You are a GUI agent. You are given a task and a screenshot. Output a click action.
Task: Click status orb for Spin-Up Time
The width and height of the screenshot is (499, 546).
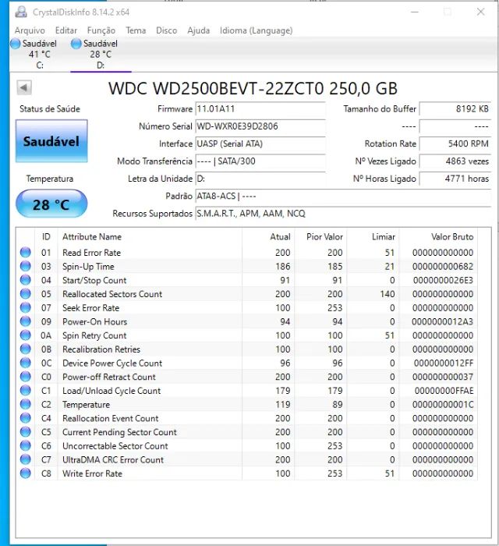pos(26,266)
